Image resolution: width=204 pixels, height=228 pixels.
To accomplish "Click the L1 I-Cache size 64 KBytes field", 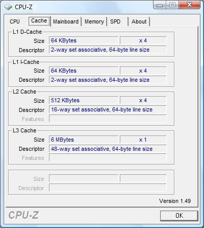I will point(84,71).
